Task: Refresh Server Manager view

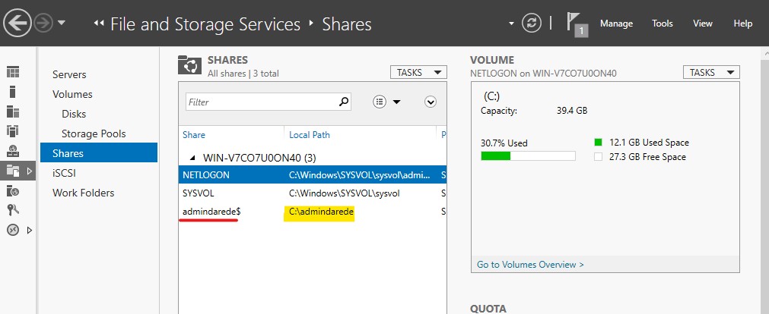Action: 532,23
